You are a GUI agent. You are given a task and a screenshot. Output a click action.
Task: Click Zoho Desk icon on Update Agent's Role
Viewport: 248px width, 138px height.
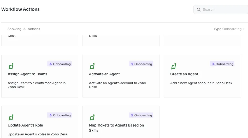point(11,118)
